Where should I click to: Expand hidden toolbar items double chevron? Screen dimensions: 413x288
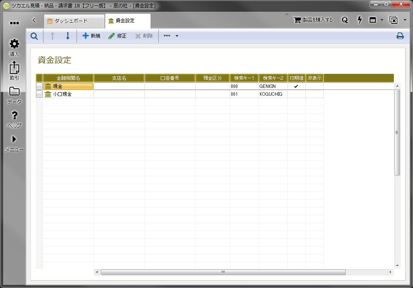tap(287, 14)
